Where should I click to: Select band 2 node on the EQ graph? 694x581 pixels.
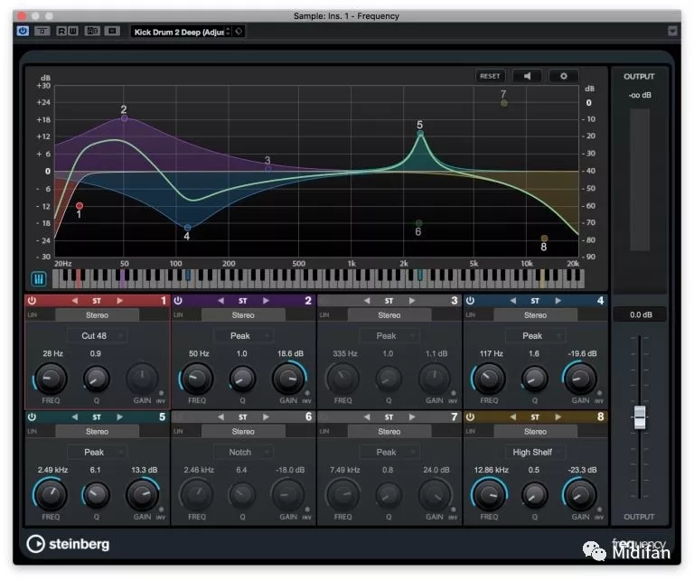click(124, 118)
